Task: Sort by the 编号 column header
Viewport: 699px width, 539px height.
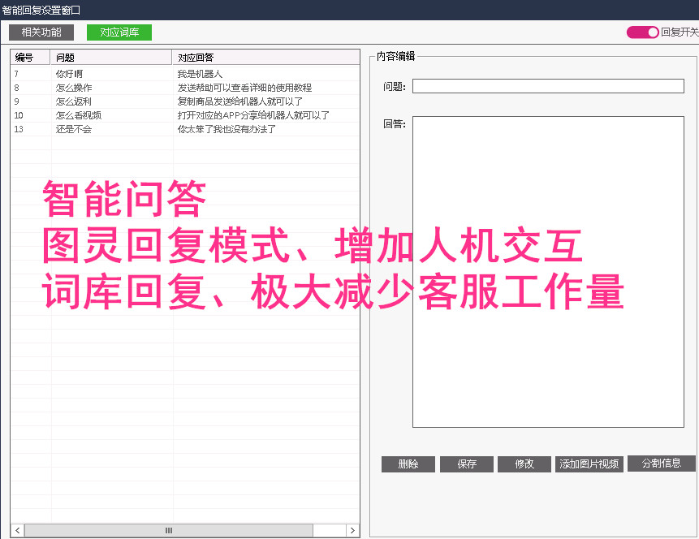Action: tap(30, 58)
